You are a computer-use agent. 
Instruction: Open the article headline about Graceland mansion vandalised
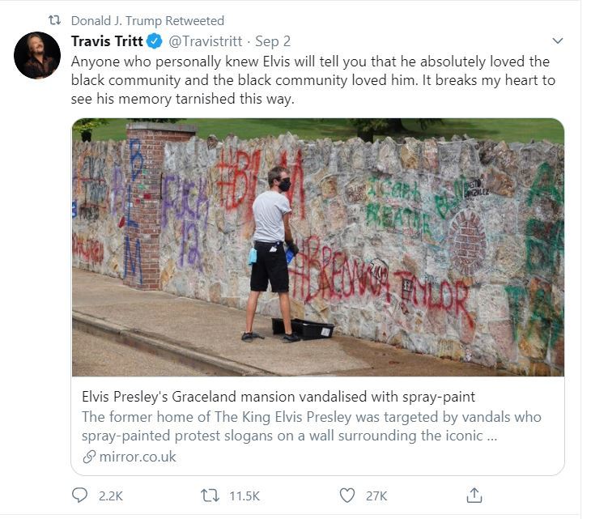tap(278, 397)
